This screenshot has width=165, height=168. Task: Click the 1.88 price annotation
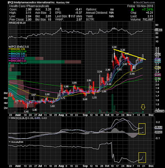66,87
